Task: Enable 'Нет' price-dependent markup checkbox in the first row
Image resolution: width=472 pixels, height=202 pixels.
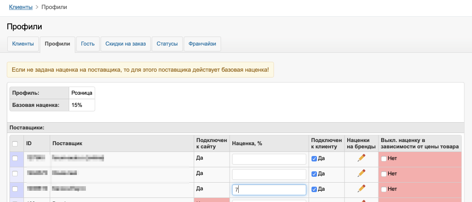Action: point(384,159)
